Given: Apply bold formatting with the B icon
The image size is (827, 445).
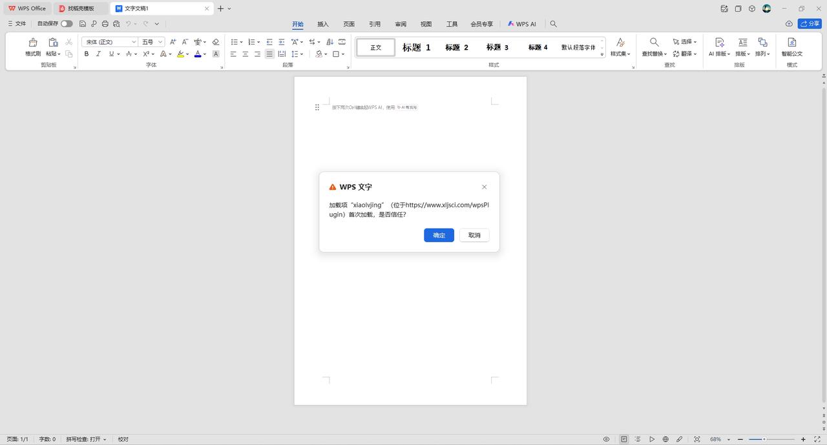Looking at the screenshot, I should coord(87,54).
